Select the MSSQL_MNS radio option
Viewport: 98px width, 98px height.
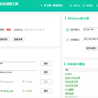pyautogui.click(x=2, y=91)
